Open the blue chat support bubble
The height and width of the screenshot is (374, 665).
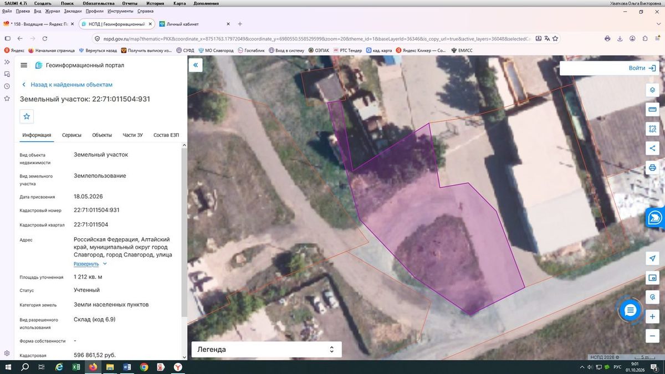[630, 311]
